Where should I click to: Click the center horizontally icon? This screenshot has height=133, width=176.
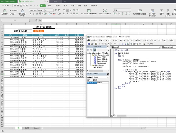67,13
